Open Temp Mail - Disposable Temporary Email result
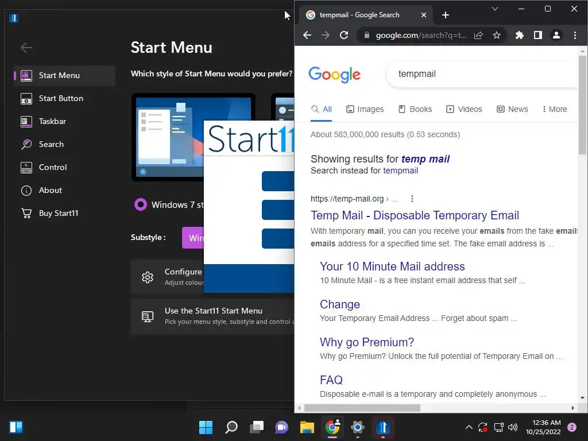Image resolution: width=588 pixels, height=441 pixels. click(415, 215)
